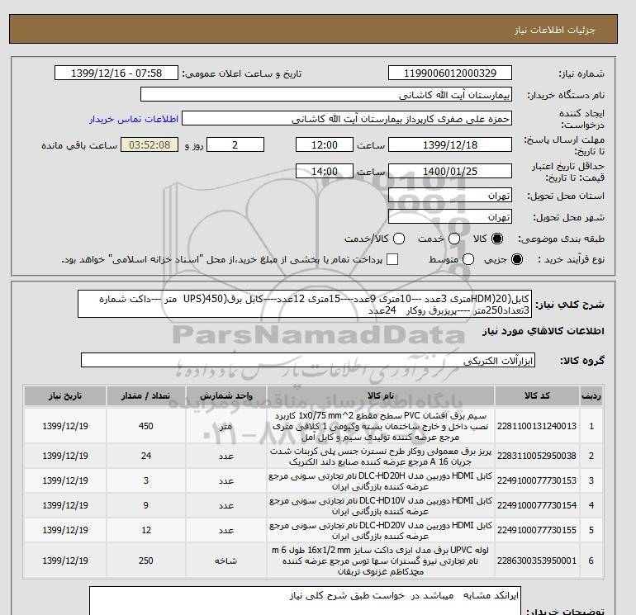Click the نام کالا column header

click(x=381, y=395)
